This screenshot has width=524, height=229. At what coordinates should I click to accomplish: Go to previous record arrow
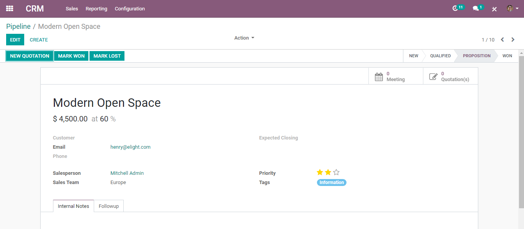502,40
